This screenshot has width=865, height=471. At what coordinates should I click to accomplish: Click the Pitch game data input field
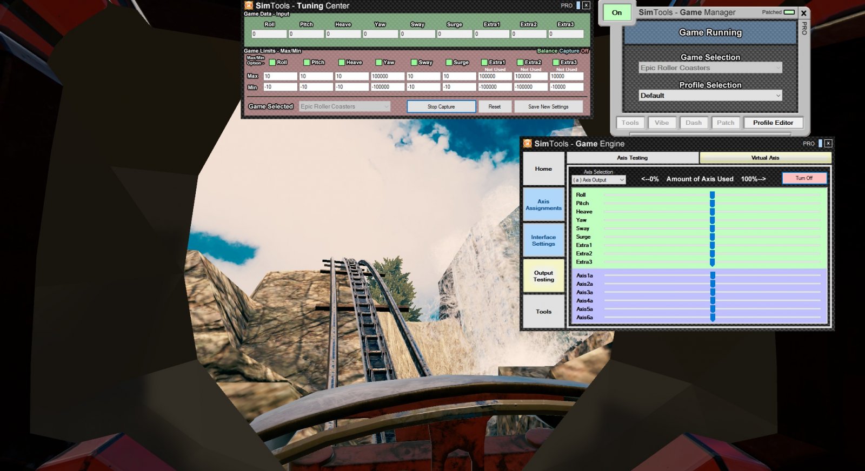pos(306,34)
